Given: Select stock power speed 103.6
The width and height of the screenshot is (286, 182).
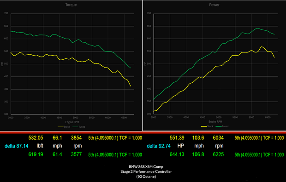Looking at the screenshot, I should 198,138.
